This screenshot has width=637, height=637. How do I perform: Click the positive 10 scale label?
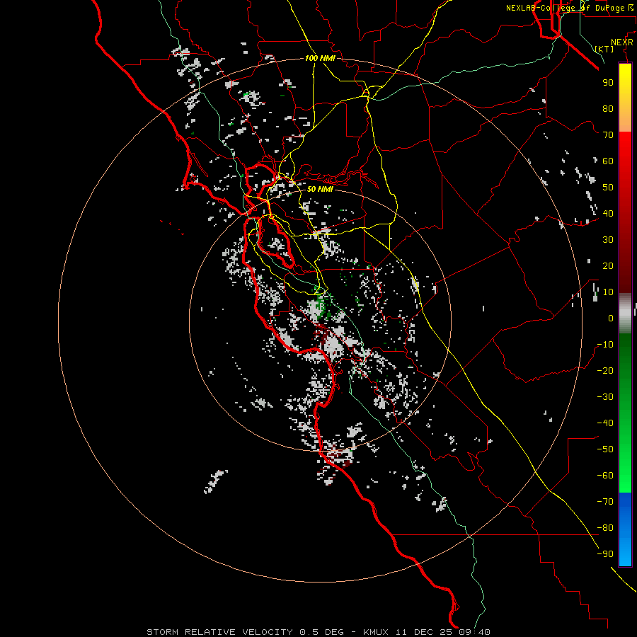point(608,292)
